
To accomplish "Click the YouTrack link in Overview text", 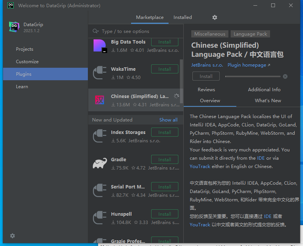I will click(200, 166).
